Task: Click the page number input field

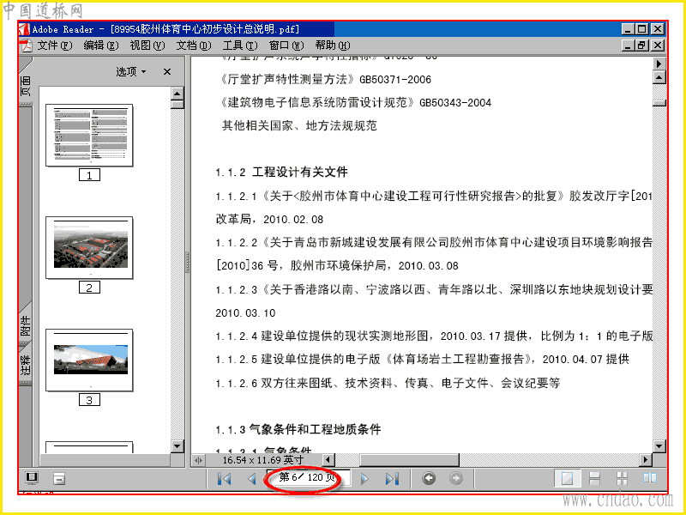Action: point(308,477)
